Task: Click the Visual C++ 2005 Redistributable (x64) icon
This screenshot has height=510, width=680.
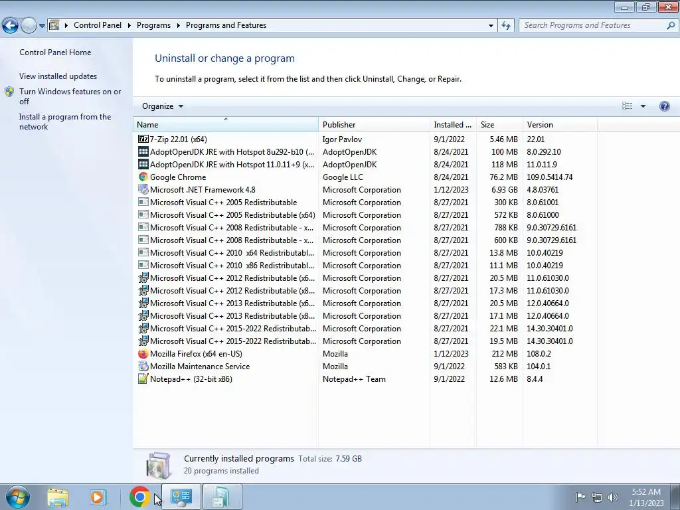Action: (x=143, y=214)
